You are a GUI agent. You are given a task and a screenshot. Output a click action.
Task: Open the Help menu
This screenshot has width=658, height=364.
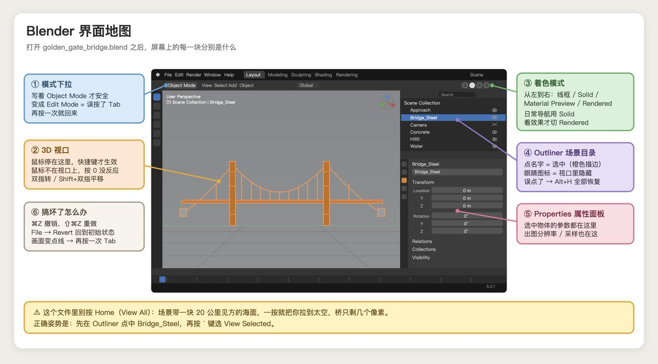coord(229,75)
